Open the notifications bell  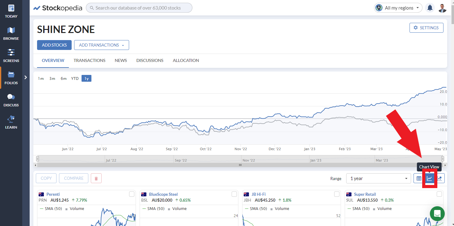pos(430,8)
